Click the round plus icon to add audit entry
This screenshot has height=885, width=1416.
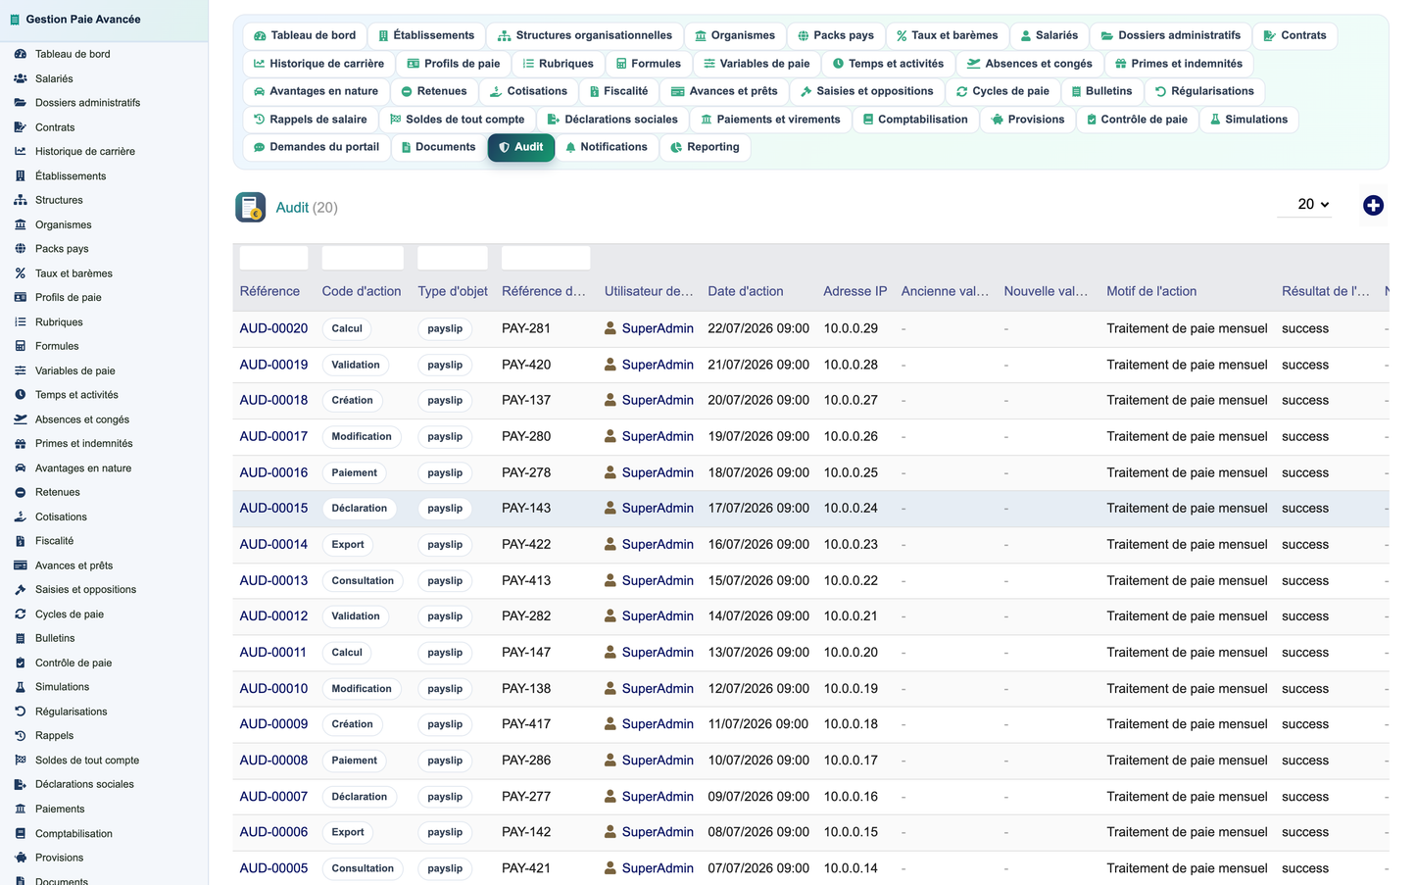[1373, 205]
